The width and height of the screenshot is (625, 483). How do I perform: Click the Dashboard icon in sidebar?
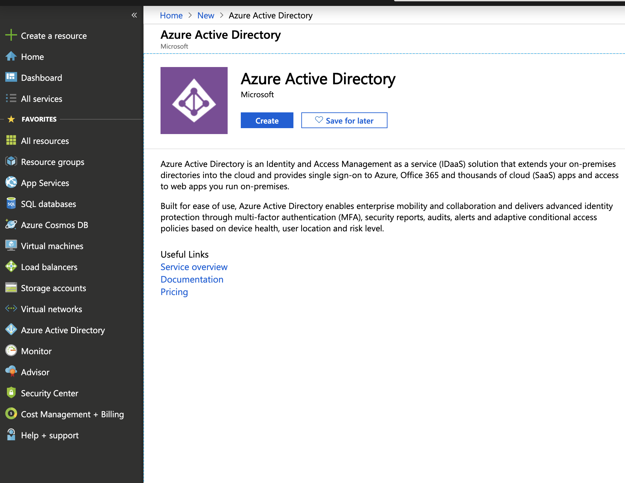click(x=11, y=77)
